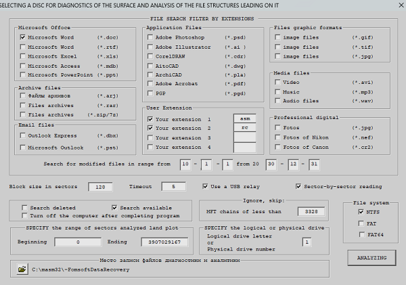Check AitoCAD (*.dwg) option
The width and height of the screenshot is (406, 285).
(x=150, y=66)
